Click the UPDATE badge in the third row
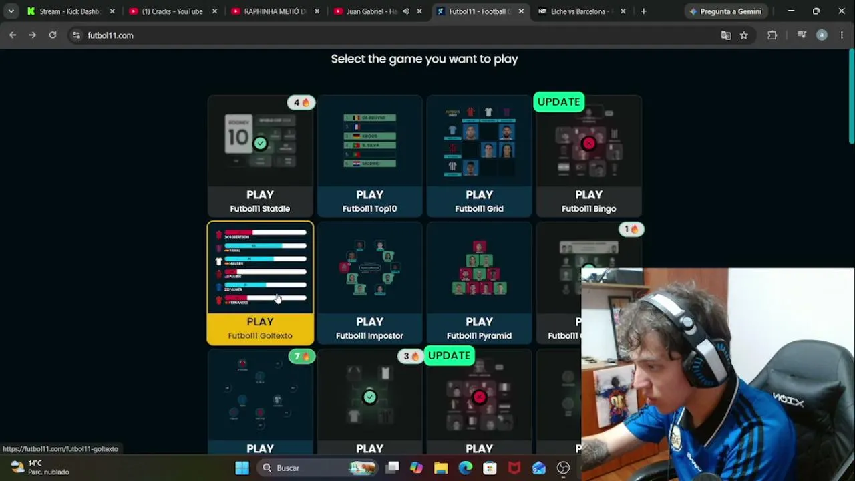 tap(449, 355)
